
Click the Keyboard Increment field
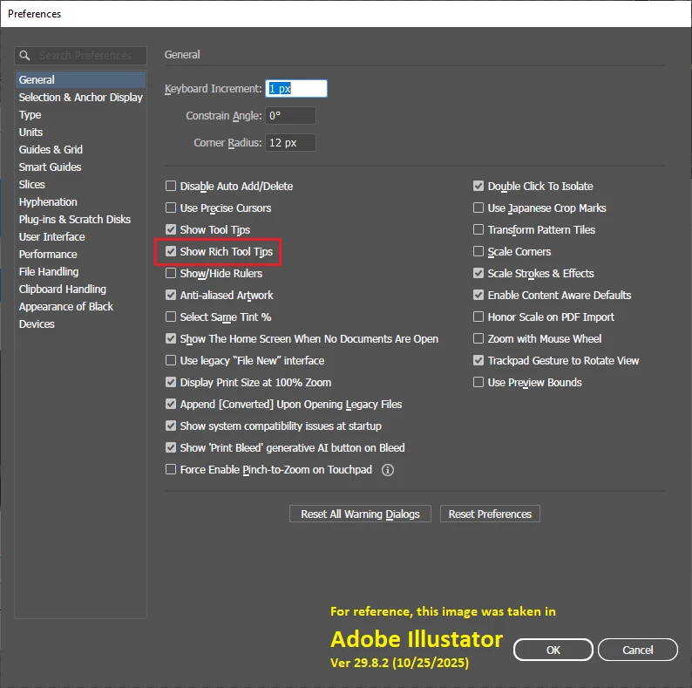296,88
